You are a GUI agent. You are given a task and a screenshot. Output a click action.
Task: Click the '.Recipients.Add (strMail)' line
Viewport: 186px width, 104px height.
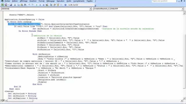point(52,80)
